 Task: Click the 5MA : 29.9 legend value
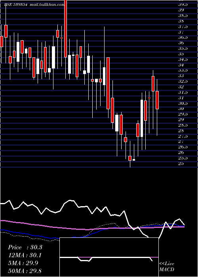pos(23,263)
